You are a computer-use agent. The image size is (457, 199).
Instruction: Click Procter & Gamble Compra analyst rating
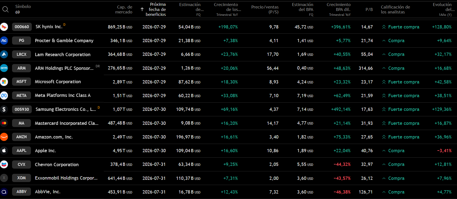393,41
